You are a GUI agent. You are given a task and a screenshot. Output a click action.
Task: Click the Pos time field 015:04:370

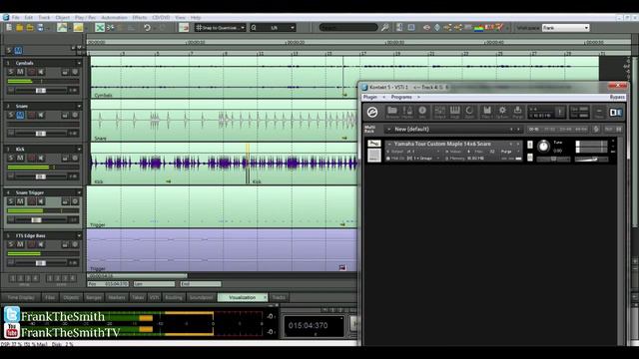tap(108, 284)
